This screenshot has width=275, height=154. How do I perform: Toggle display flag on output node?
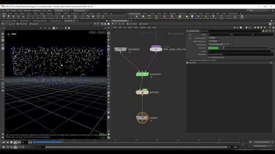click(147, 118)
